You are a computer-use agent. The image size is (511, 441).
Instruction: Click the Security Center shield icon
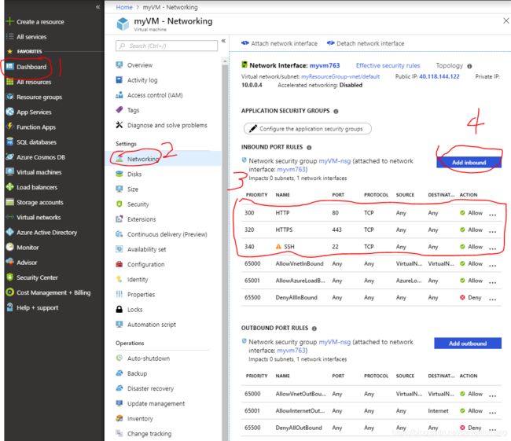click(x=9, y=277)
